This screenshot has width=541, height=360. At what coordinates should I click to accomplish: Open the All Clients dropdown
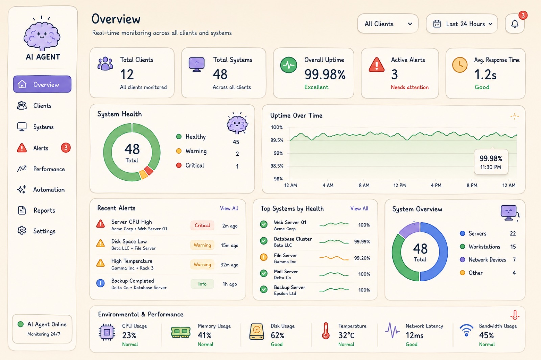pyautogui.click(x=388, y=24)
